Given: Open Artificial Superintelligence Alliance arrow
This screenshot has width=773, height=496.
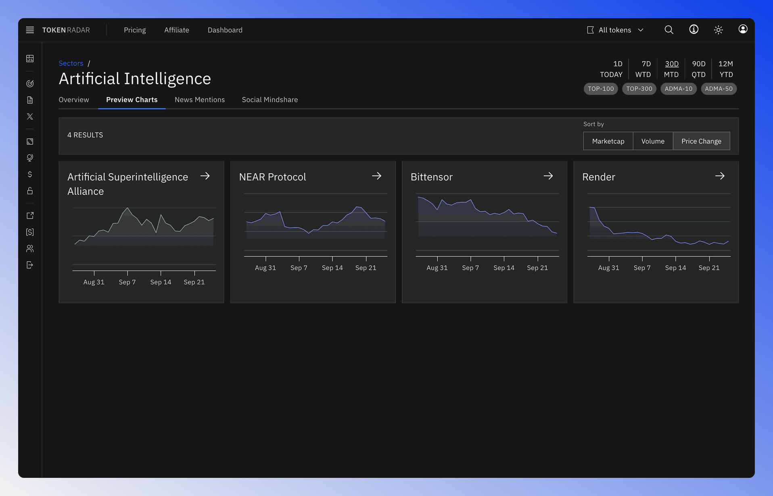Looking at the screenshot, I should pos(205,176).
